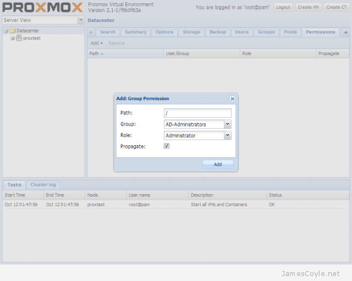
Task: Expand the proxtest tree node
Action: point(13,38)
